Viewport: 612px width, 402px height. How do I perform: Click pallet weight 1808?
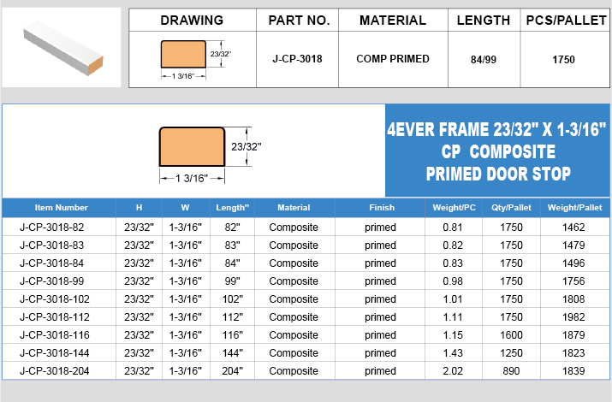(x=573, y=299)
